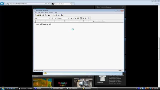Open the View menu in WordPad
Viewport: 160px width, 90px height.
click(42, 13)
